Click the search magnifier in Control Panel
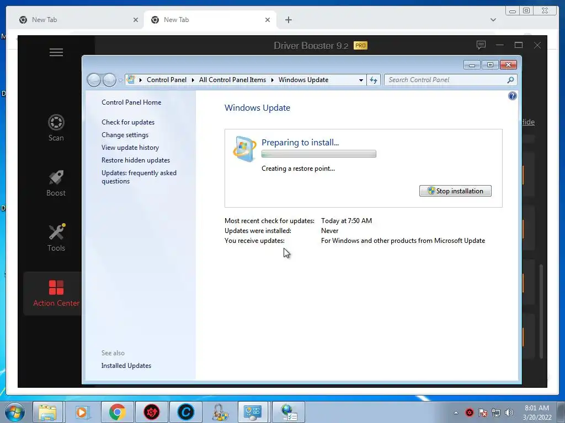This screenshot has width=565, height=423. coord(510,80)
